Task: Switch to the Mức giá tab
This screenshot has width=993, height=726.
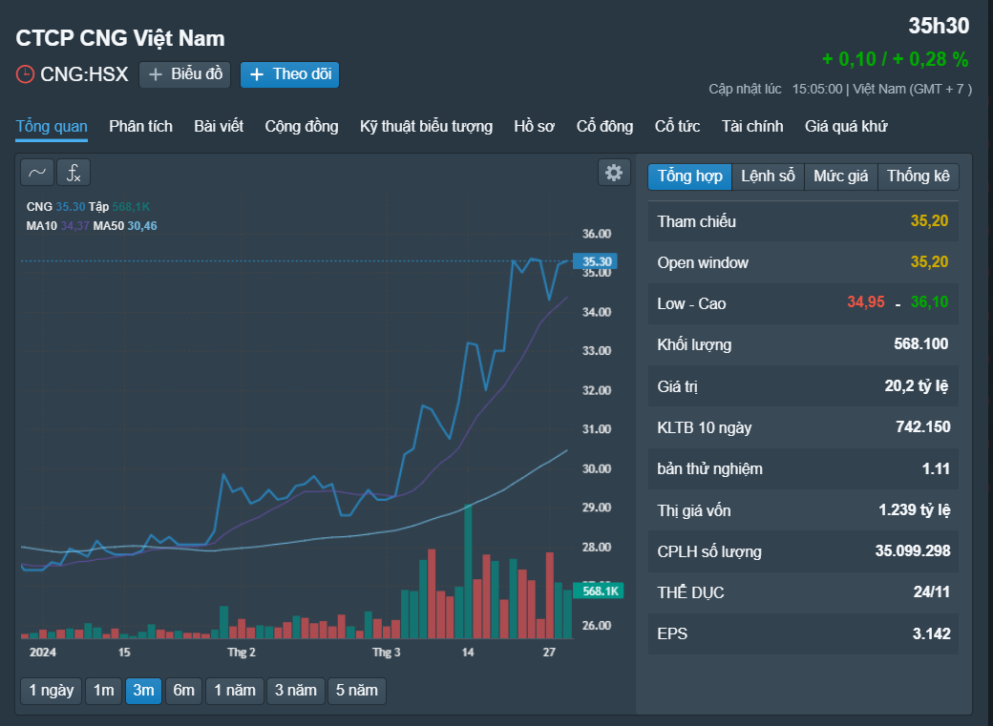Action: point(840,176)
